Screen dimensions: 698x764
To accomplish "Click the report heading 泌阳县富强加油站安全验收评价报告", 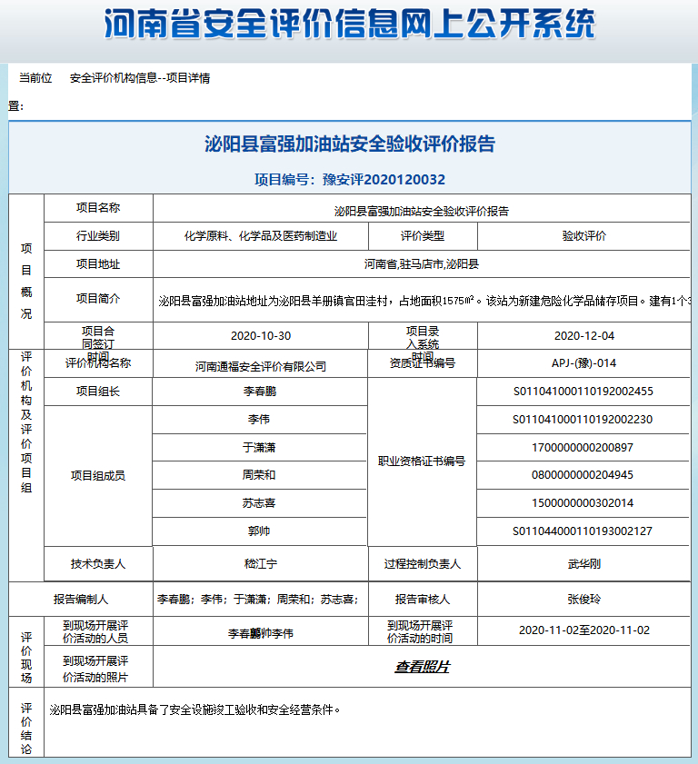I will pos(350,144).
